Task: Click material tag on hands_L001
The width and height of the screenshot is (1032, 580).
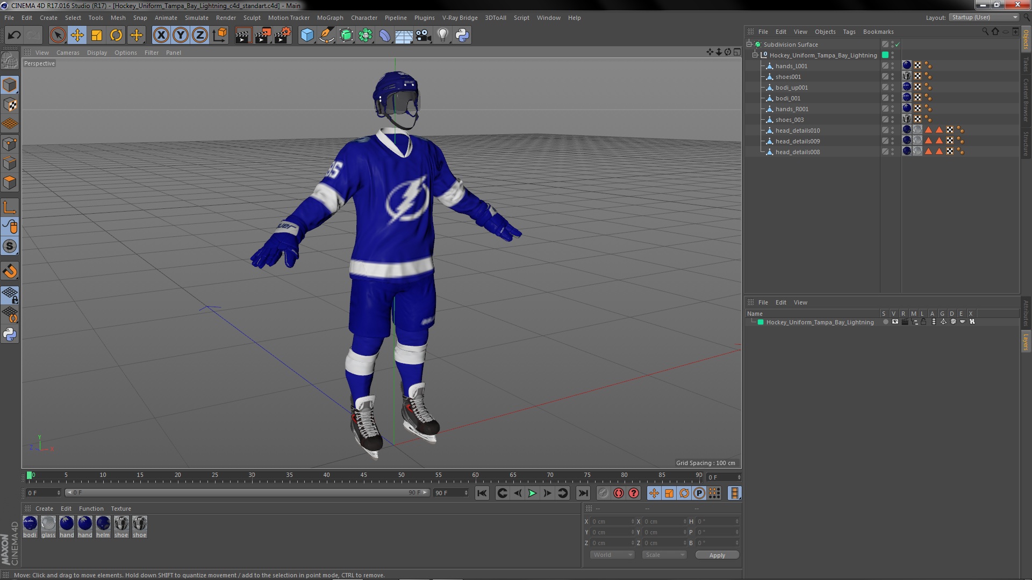Action: click(x=907, y=66)
